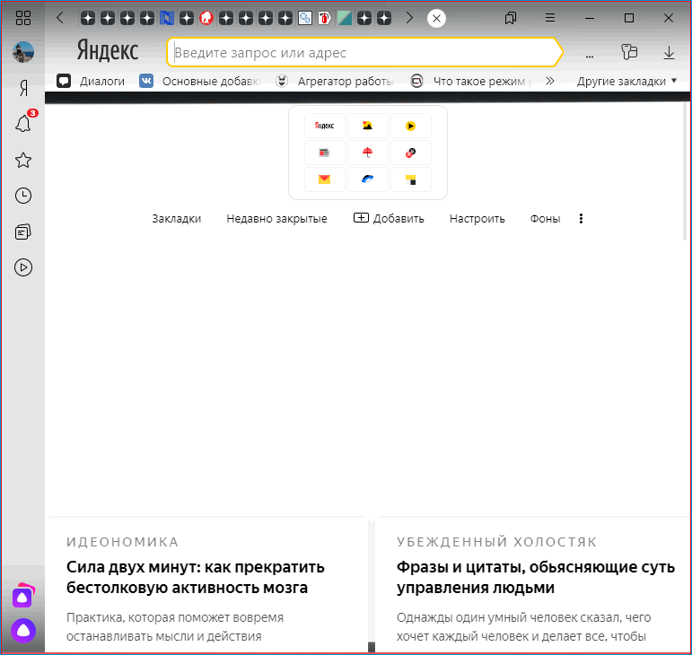
Task: Open the news newspaper tile
Action: click(x=324, y=153)
